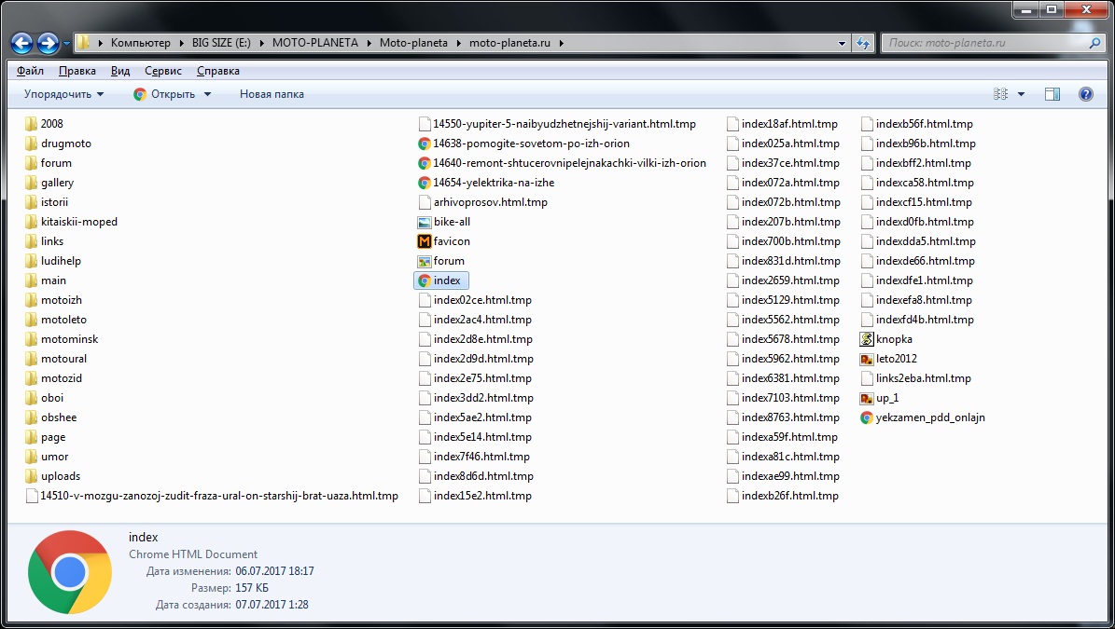Select the leto2012 image file
The width and height of the screenshot is (1115, 629).
[x=896, y=359]
